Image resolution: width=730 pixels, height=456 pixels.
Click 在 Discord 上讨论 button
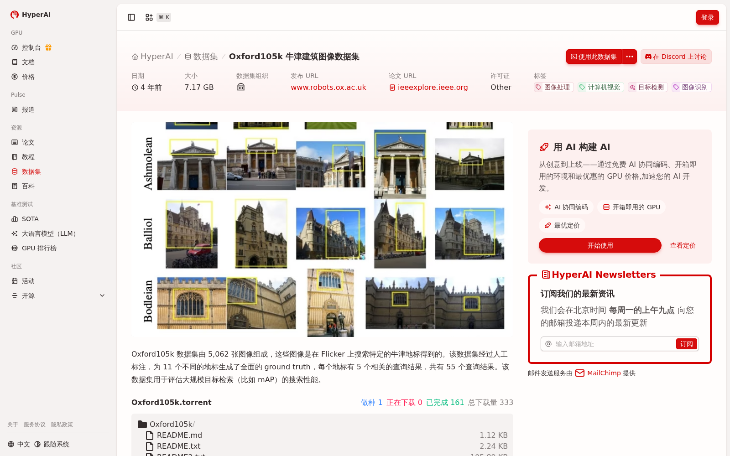pyautogui.click(x=676, y=57)
